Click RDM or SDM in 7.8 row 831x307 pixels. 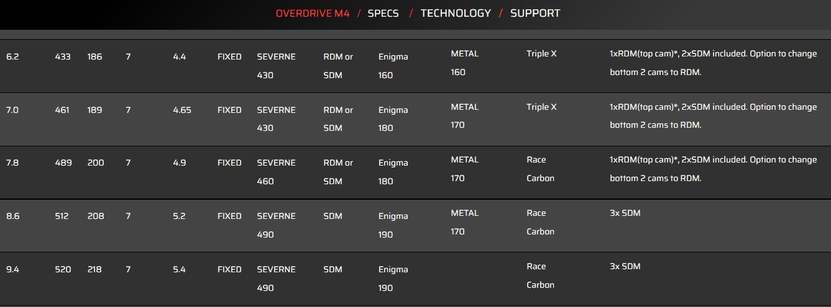pyautogui.click(x=338, y=172)
